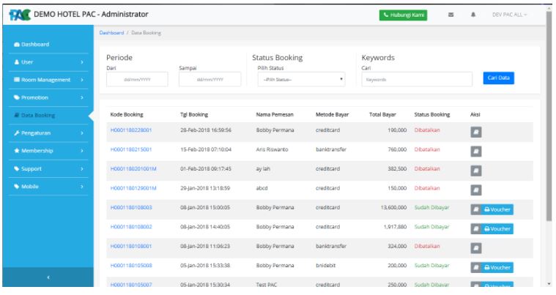Print Voucher for booking H0001180105008
The height and width of the screenshot is (295, 556).
pos(497,267)
